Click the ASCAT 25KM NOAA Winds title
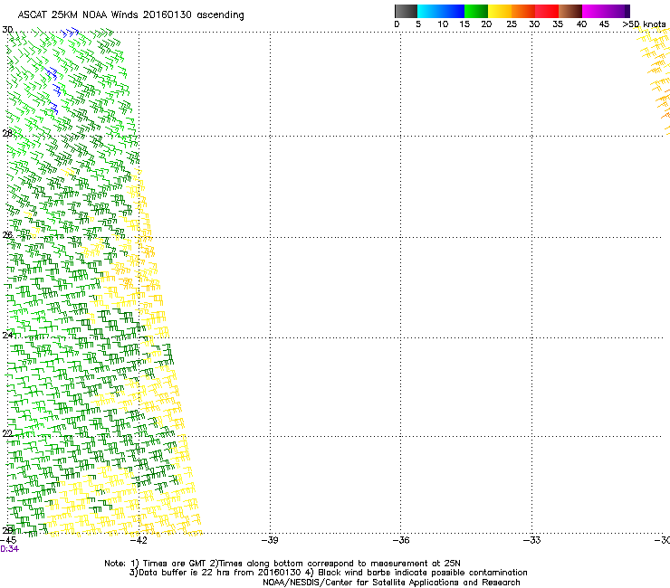 (x=130, y=15)
